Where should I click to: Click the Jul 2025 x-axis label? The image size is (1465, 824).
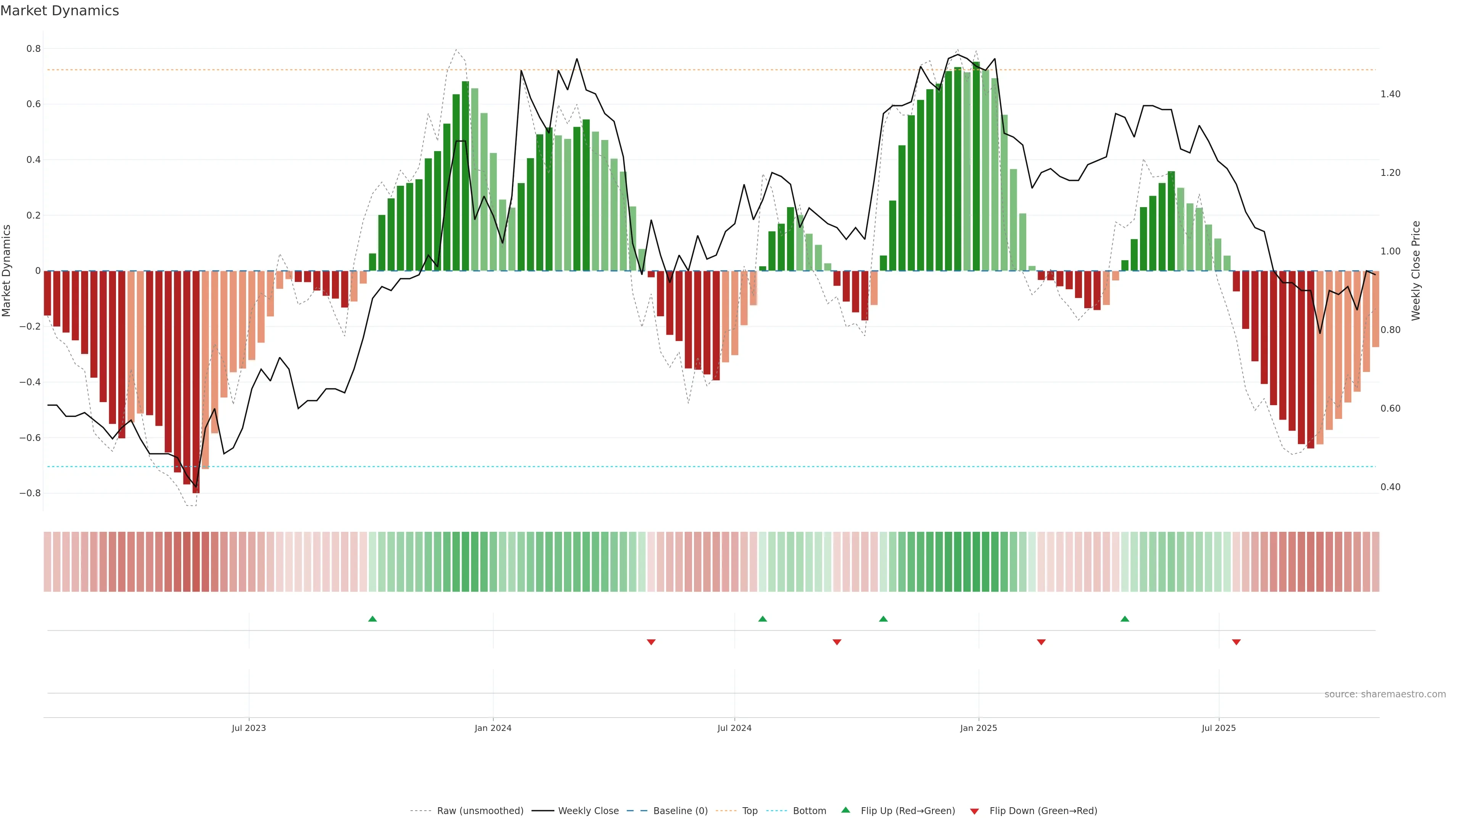(x=1218, y=728)
